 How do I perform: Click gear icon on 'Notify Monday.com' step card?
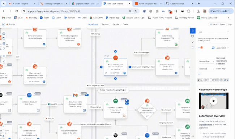pos(124,73)
